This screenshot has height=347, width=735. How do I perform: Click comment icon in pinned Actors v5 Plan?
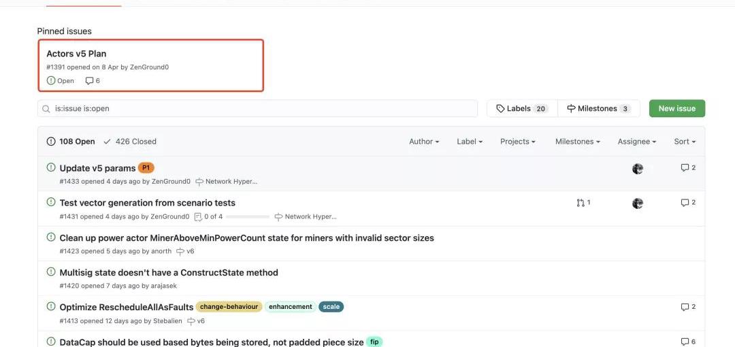pyautogui.click(x=90, y=81)
